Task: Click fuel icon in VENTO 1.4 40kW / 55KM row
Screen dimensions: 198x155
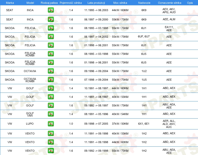Action: (51, 134)
